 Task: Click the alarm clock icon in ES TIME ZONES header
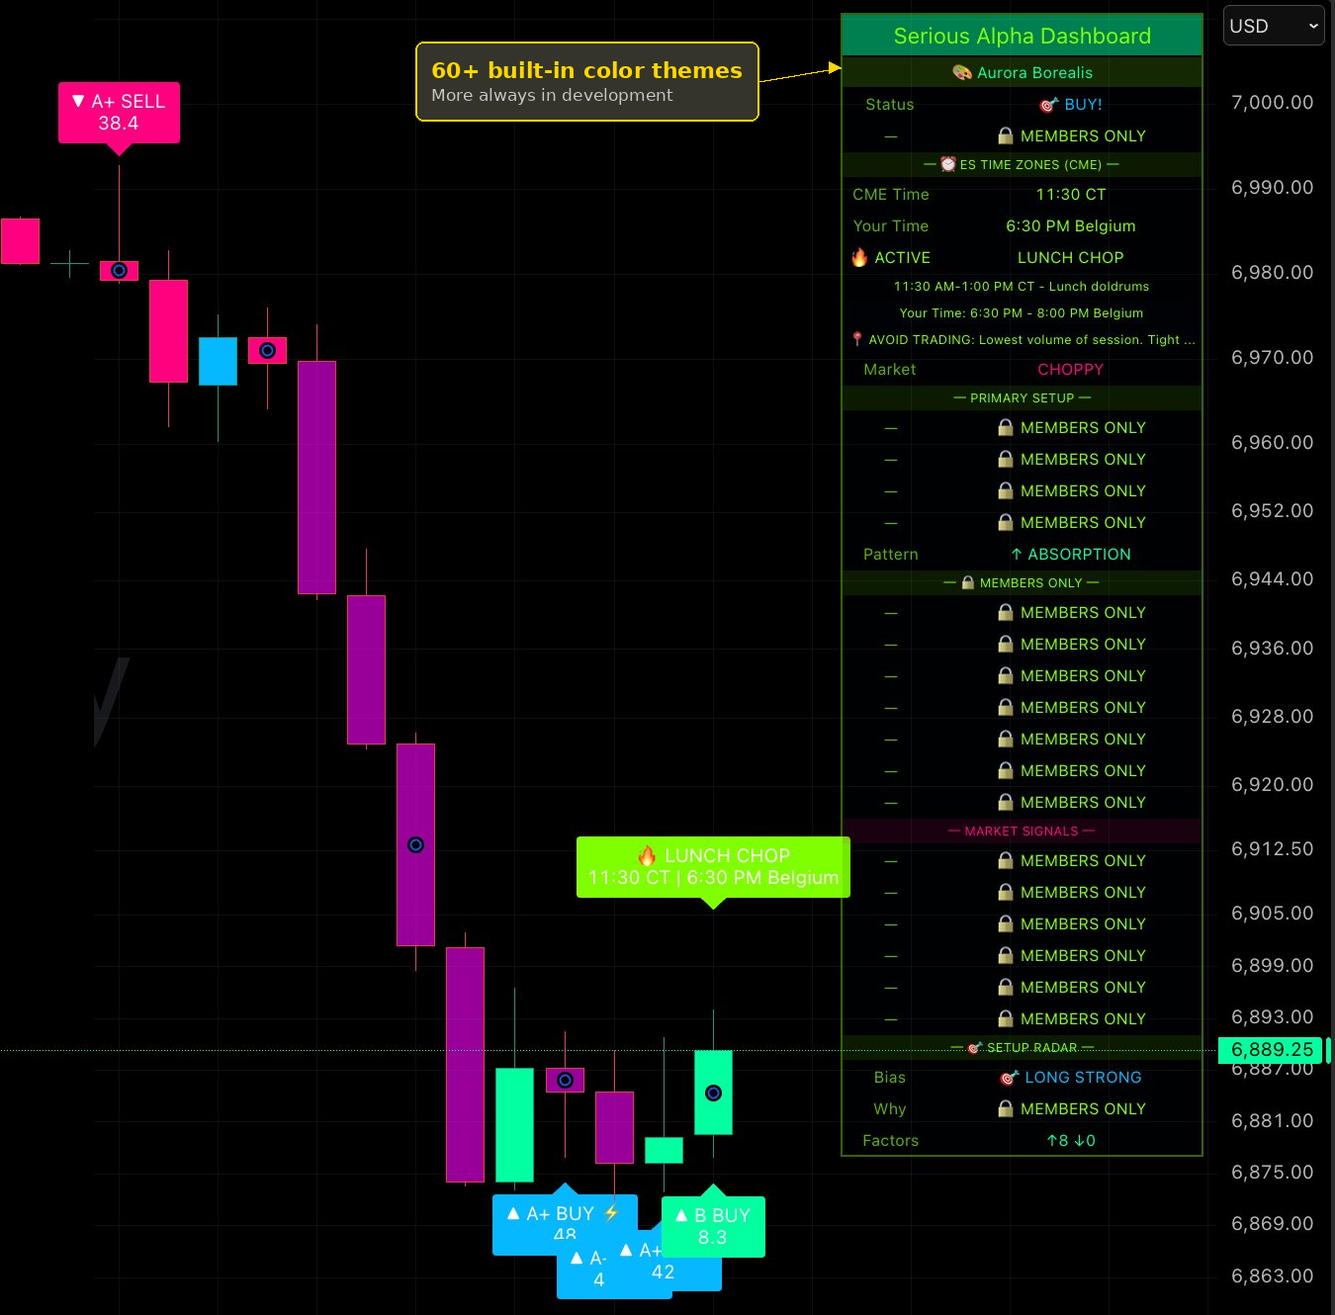[947, 164]
